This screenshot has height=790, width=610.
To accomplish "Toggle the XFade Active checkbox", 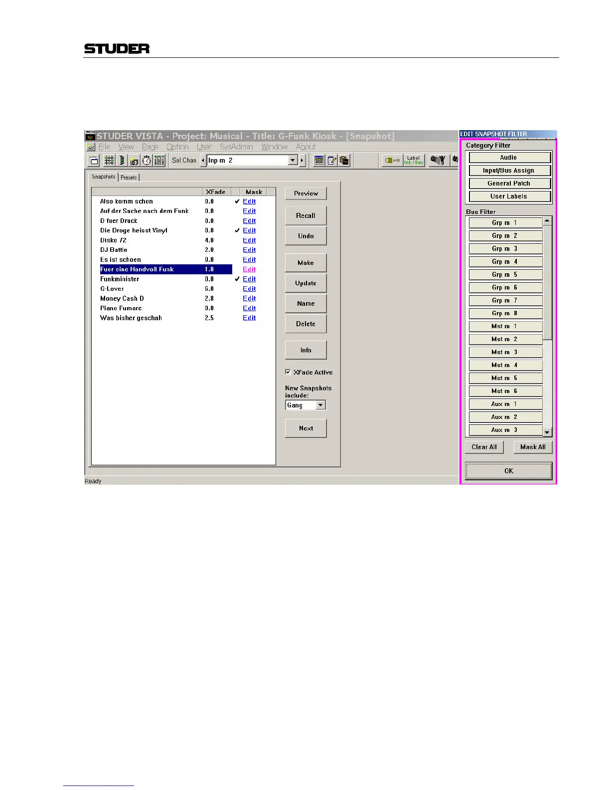I will pos(288,372).
